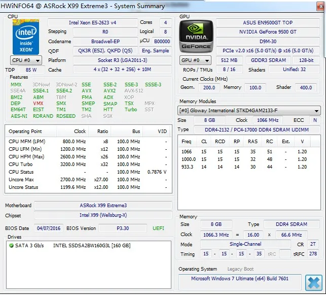Select the Uncore Status row
Viewport: 326px width, 296px height.
coord(88,187)
